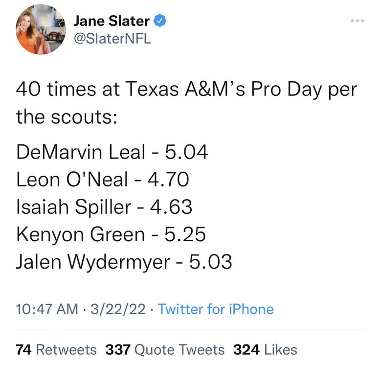Click the Jalen Wydermyer - 5.03 line
Image resolution: width=382 pixels, height=367 pixels.
[124, 262]
